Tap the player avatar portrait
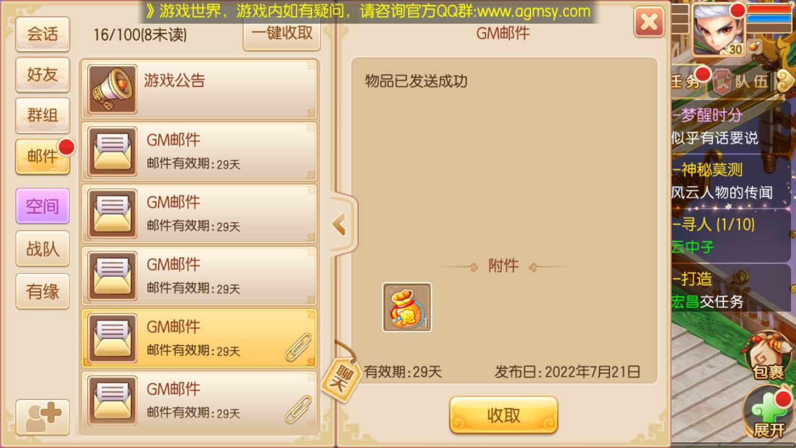Screen dimensions: 796x448 pos(718,29)
